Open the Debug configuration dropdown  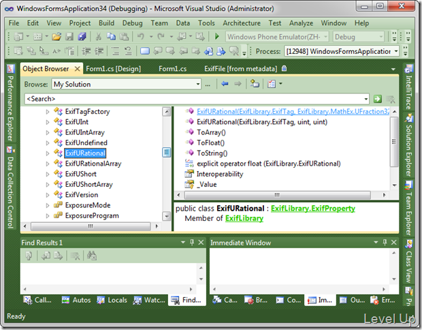pos(381,36)
